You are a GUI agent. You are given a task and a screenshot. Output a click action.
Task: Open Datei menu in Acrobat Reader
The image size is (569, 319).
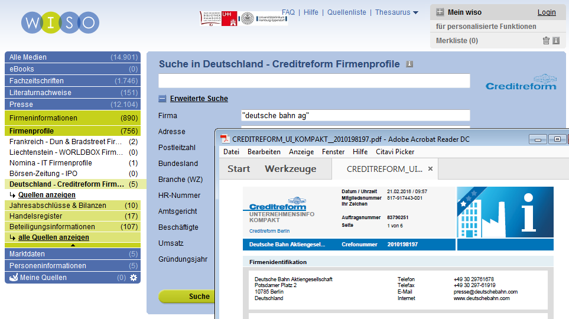[x=231, y=152]
